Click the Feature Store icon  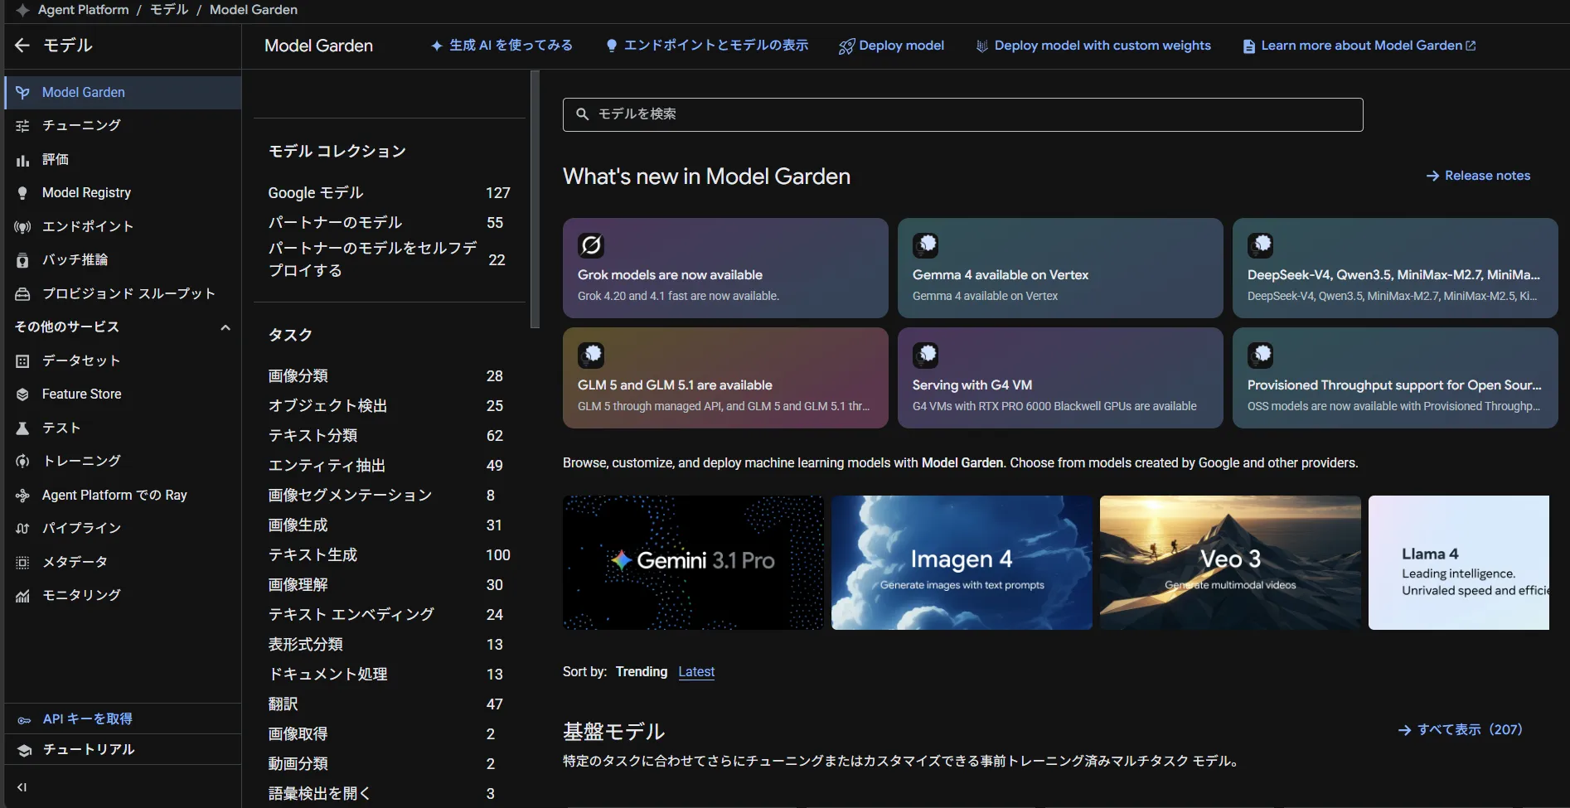click(x=22, y=394)
